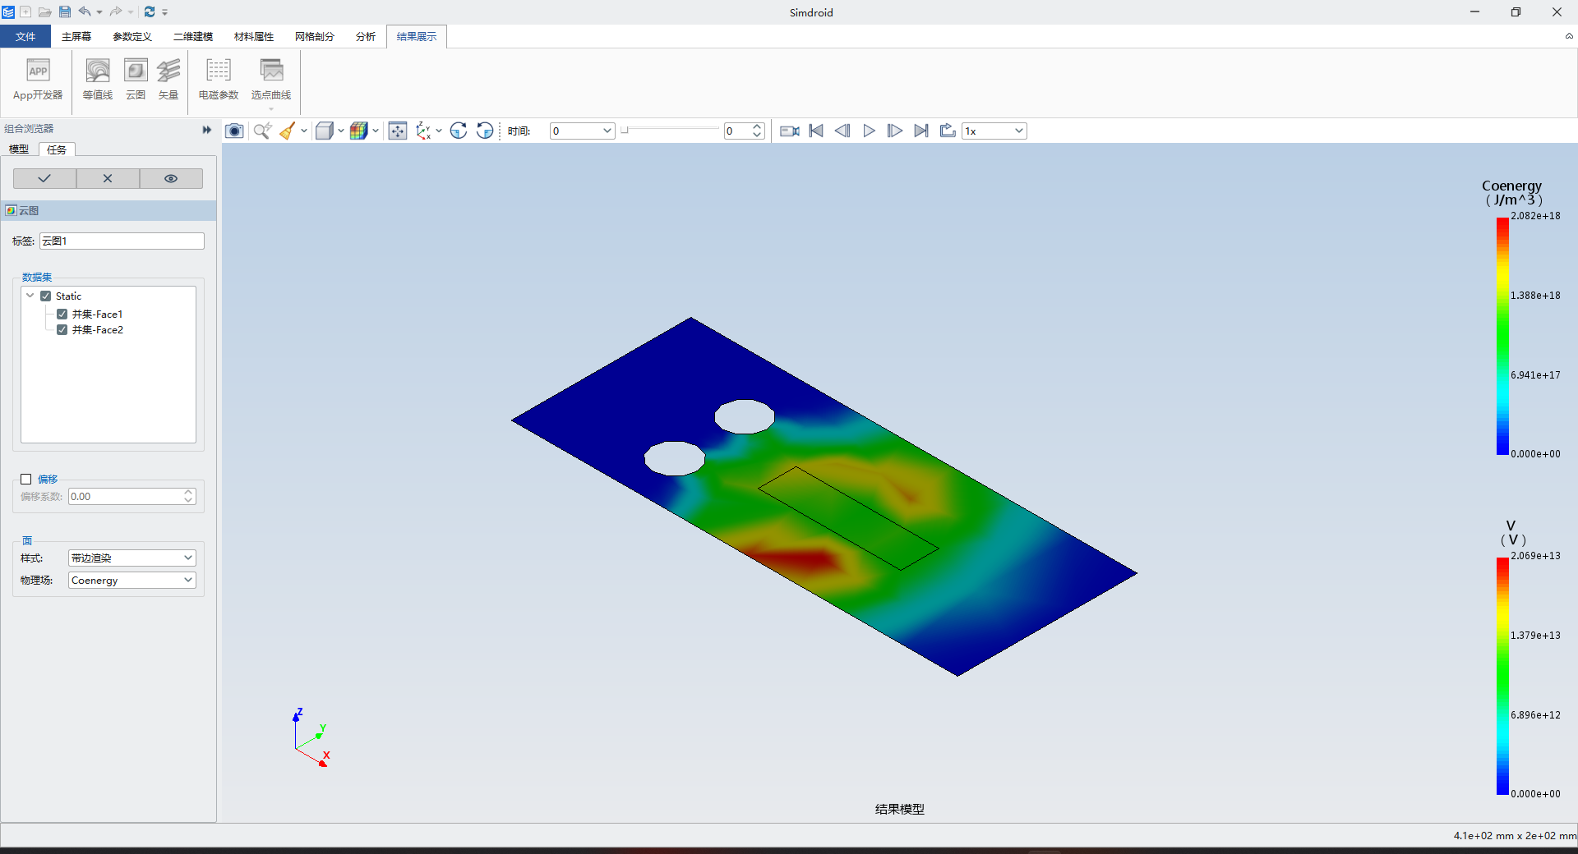Image resolution: width=1578 pixels, height=854 pixels.
Task: Switch to the 模型 panel tab
Action: point(19,149)
